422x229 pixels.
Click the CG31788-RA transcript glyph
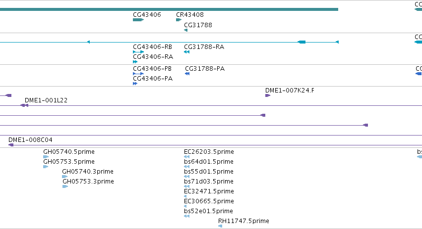tap(187, 52)
